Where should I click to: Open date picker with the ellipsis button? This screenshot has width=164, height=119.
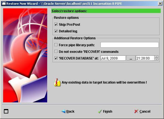coord(131,58)
